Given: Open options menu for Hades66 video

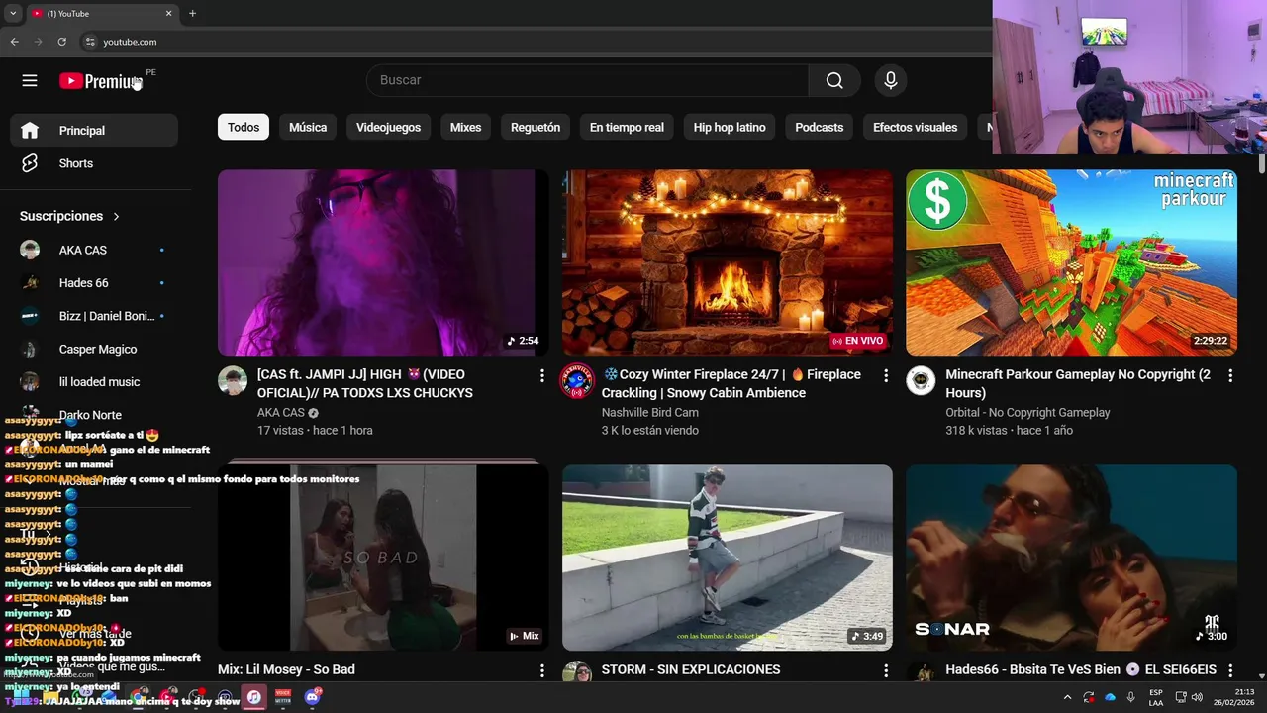Looking at the screenshot, I should tap(1230, 670).
